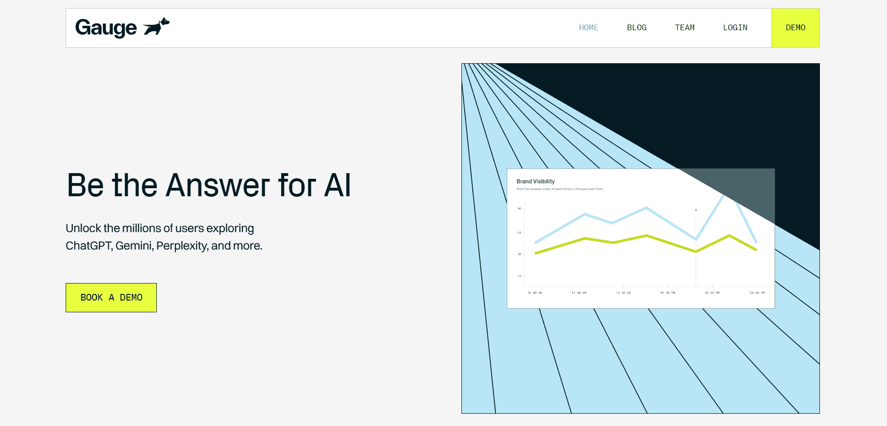This screenshot has width=887, height=426.
Task: Click the Brand Visibility chart image
Action: pos(640,238)
